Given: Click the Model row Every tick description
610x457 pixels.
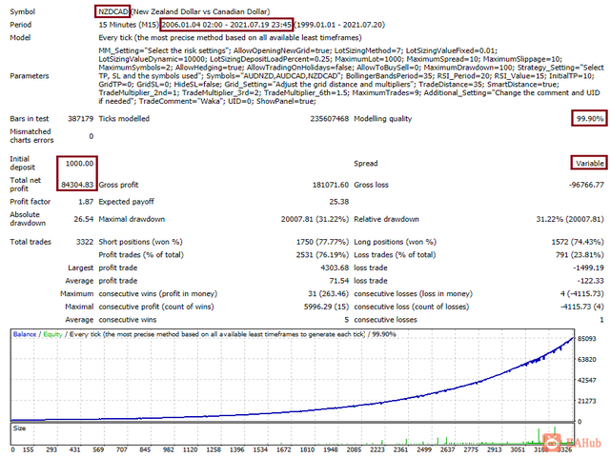Looking at the screenshot, I should (x=230, y=38).
